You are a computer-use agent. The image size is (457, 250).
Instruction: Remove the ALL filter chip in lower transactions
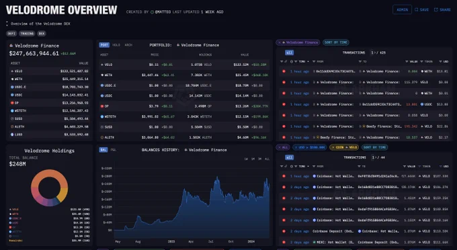tap(279, 147)
